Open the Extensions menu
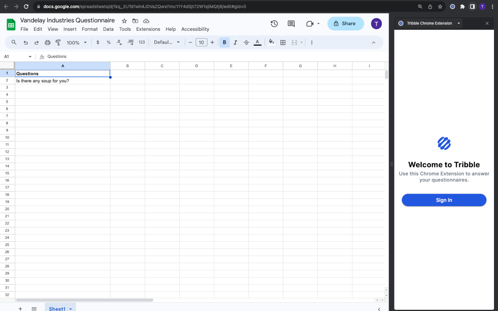The width and height of the screenshot is (498, 311). point(148,29)
